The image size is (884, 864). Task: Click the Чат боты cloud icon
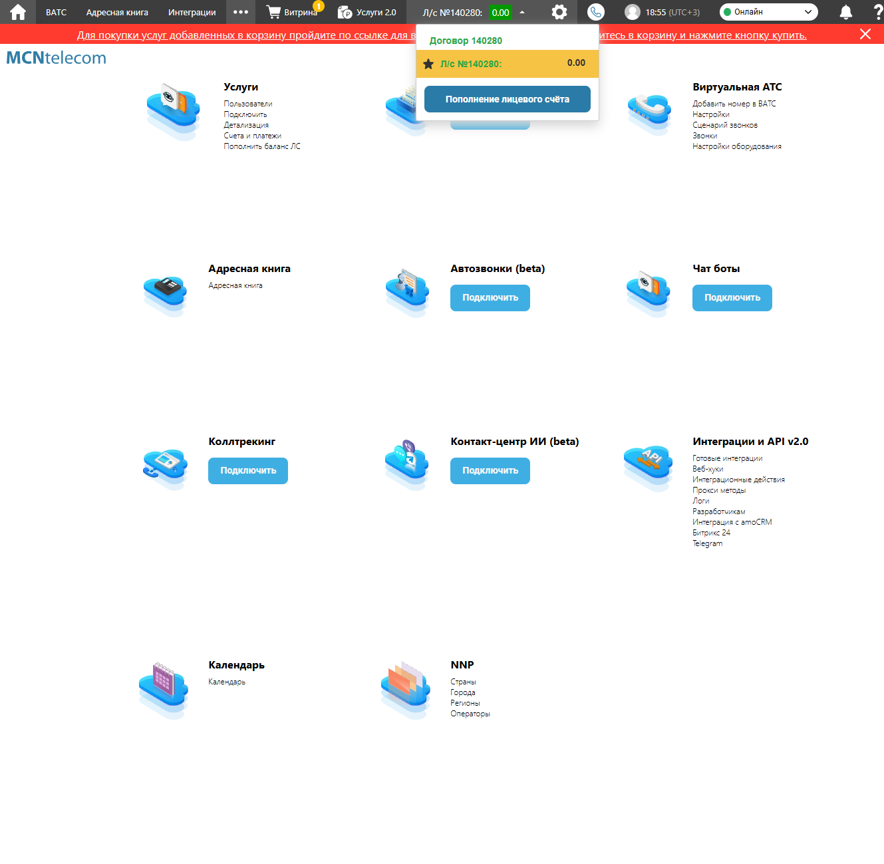coord(648,293)
